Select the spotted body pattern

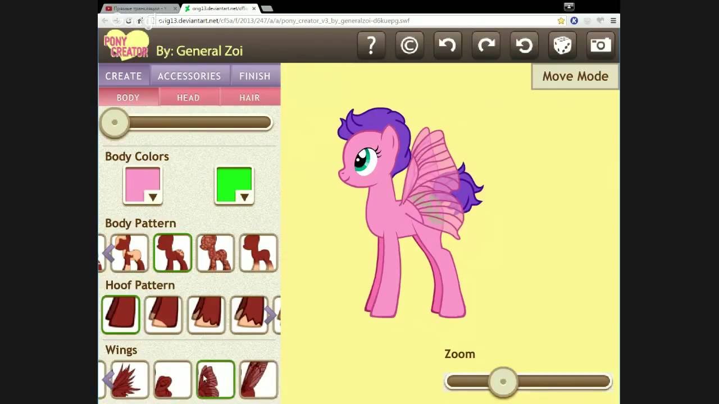215,253
